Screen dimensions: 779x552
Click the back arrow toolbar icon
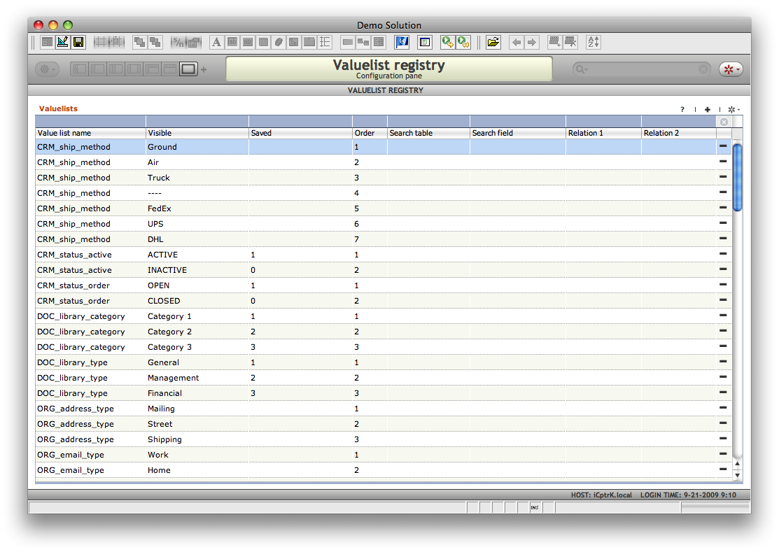pos(517,42)
